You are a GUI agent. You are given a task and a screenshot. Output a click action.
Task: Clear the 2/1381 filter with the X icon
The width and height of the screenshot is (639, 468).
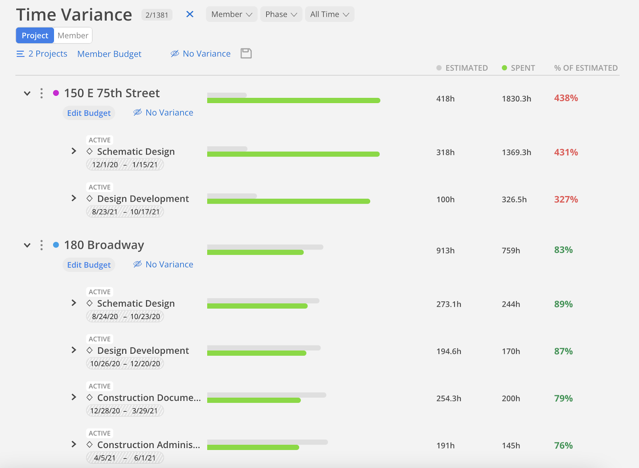pyautogui.click(x=190, y=14)
